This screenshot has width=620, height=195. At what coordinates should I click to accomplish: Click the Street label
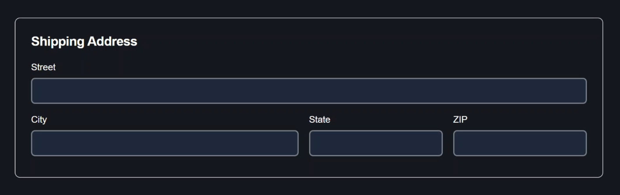[x=43, y=67]
